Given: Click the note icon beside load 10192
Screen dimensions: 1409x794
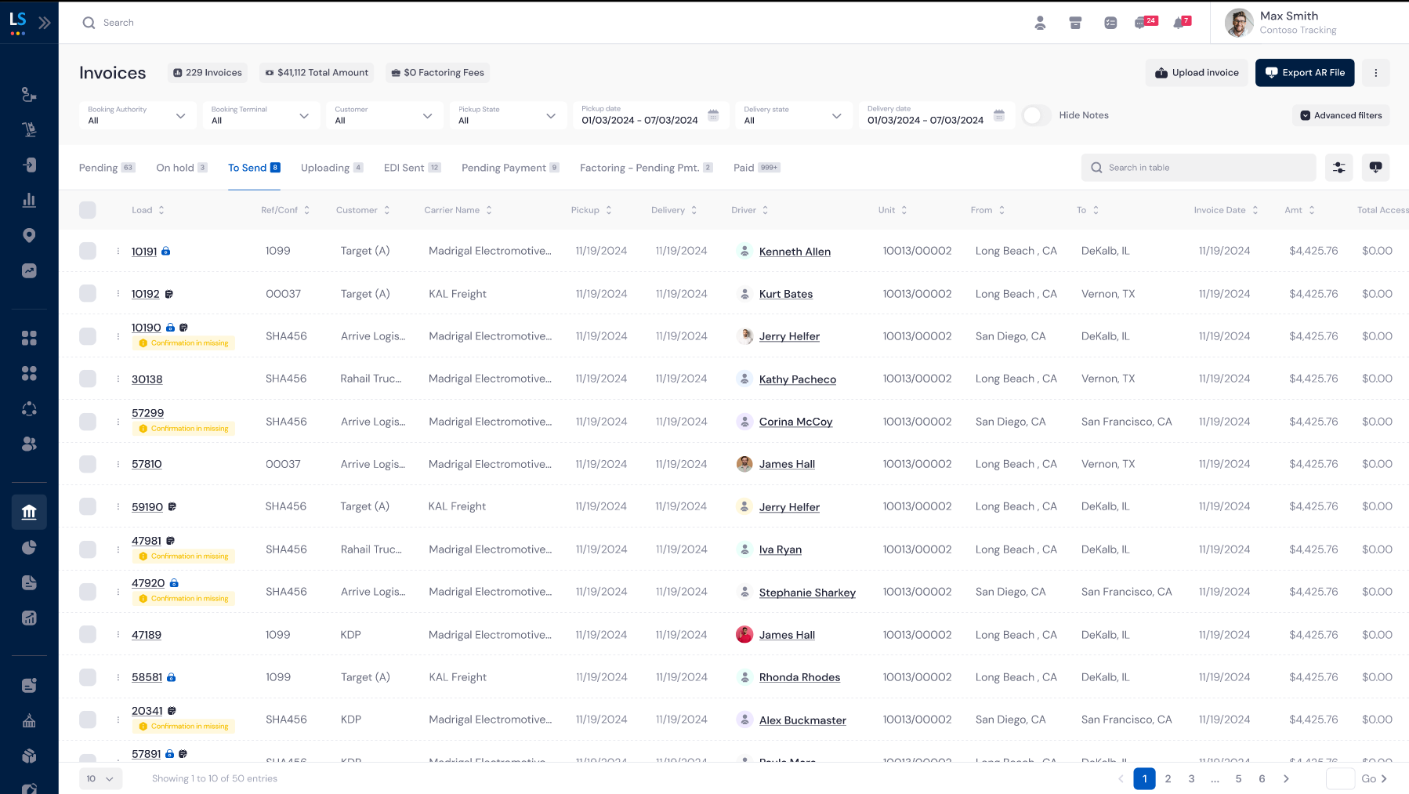Looking at the screenshot, I should point(168,294).
